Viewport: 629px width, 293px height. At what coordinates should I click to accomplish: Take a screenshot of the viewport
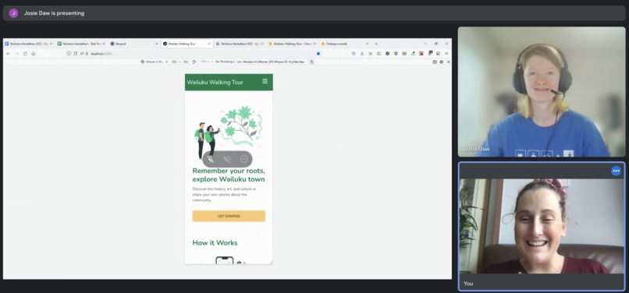(x=435, y=62)
